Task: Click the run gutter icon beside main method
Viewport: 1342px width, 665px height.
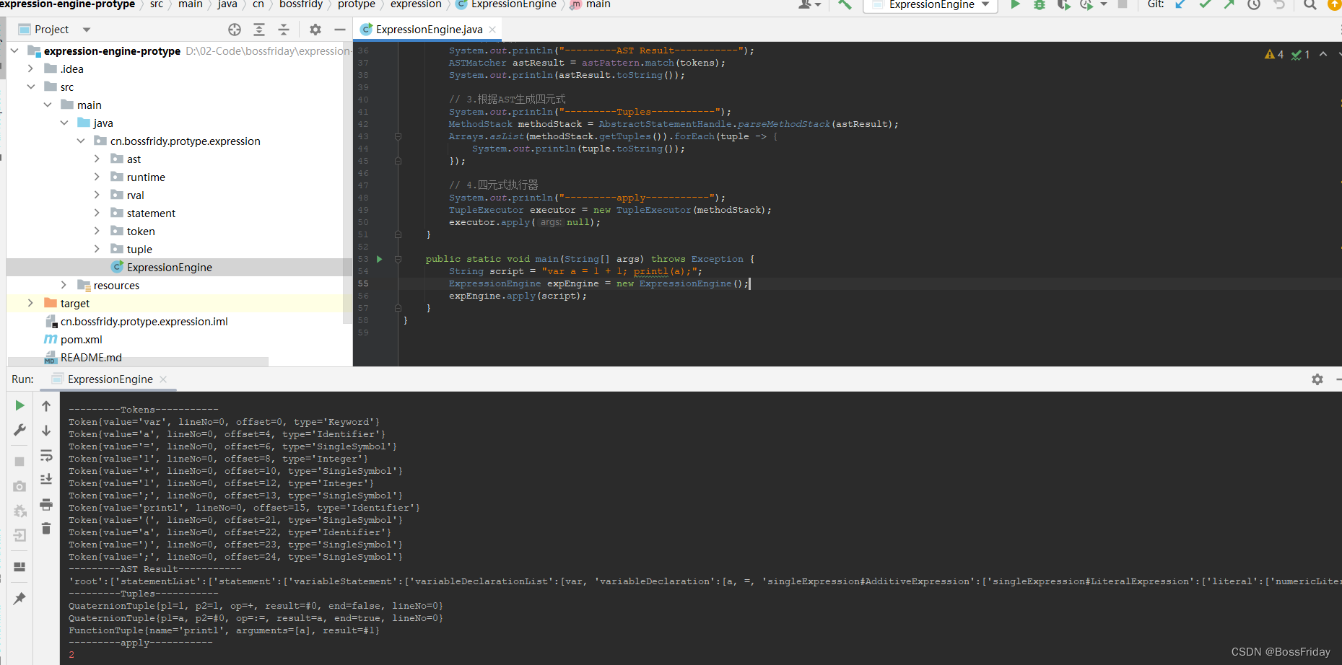Action: coord(379,259)
